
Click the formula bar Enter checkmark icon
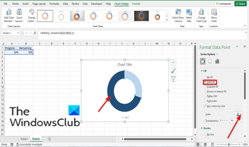click(x=30, y=33)
